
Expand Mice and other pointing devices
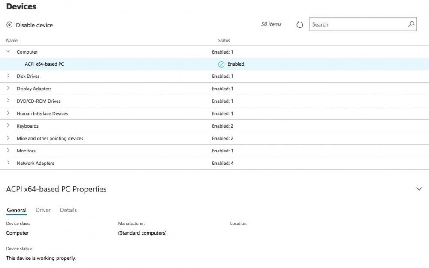[8, 138]
